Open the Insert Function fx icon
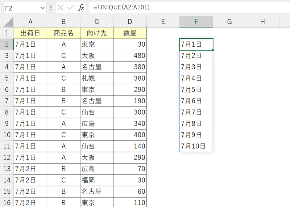The image size is (290, 207). tap(81, 8)
